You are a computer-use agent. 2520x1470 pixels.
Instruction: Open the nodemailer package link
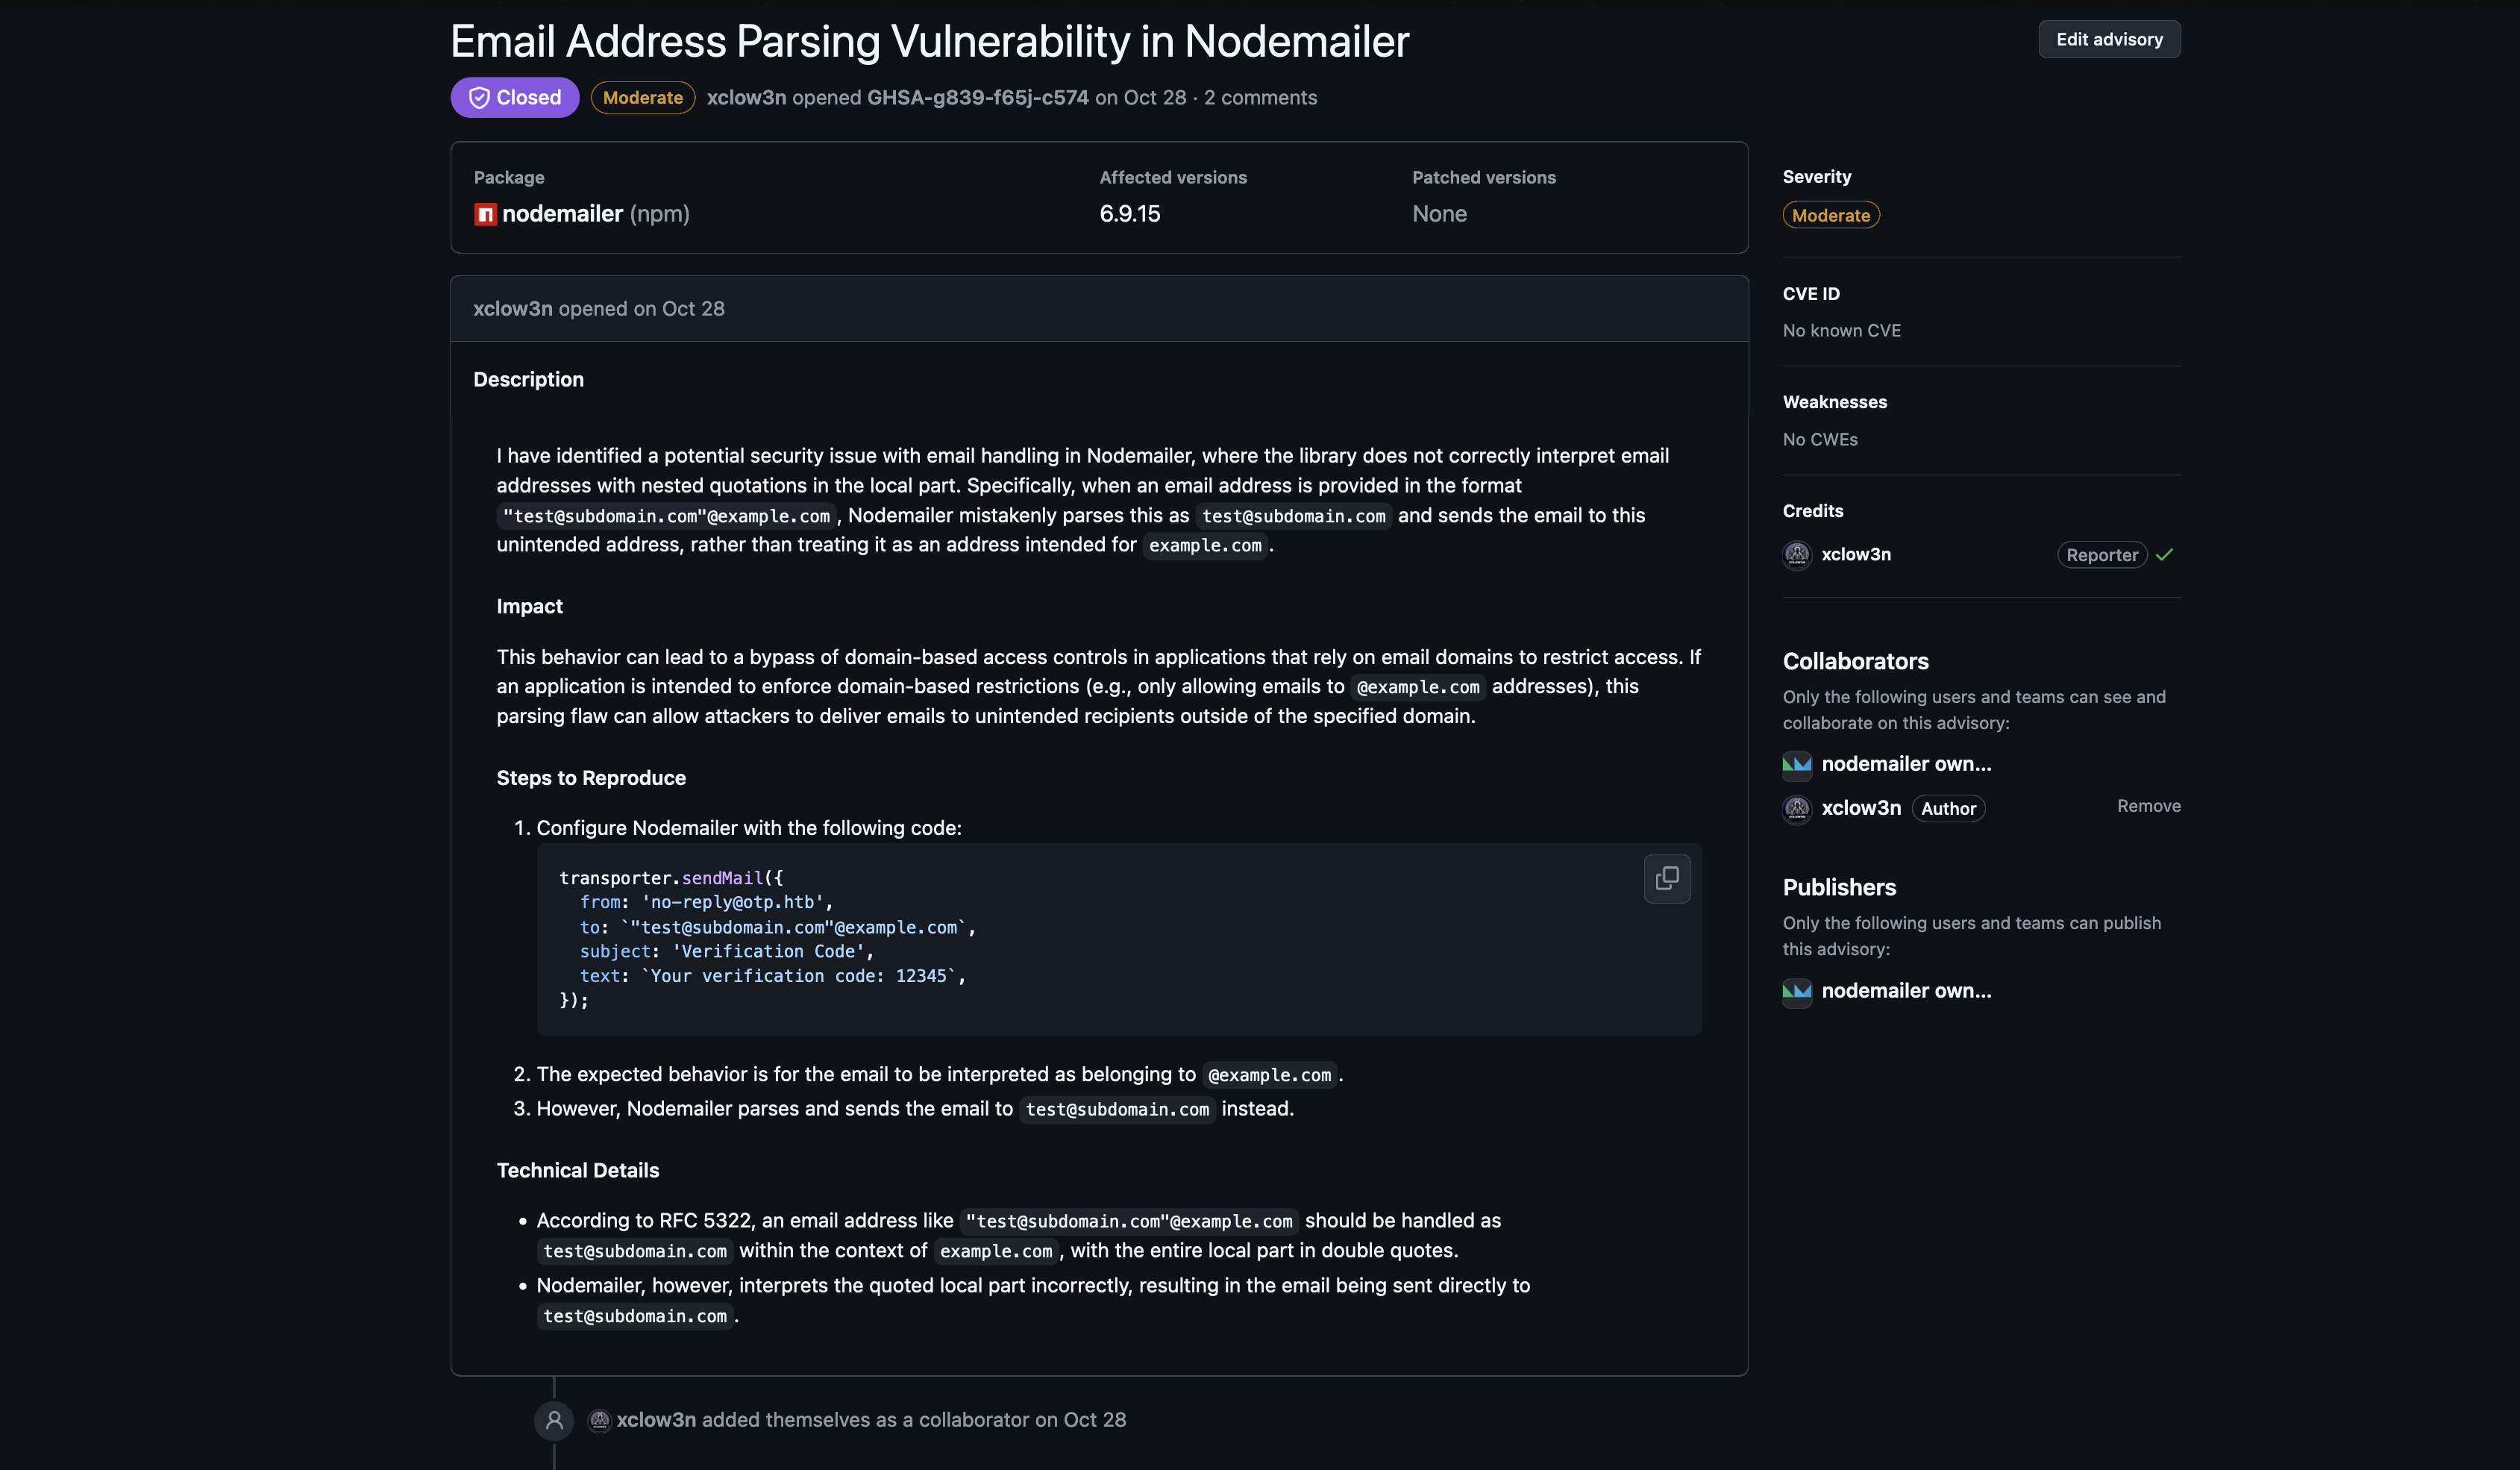tap(562, 213)
